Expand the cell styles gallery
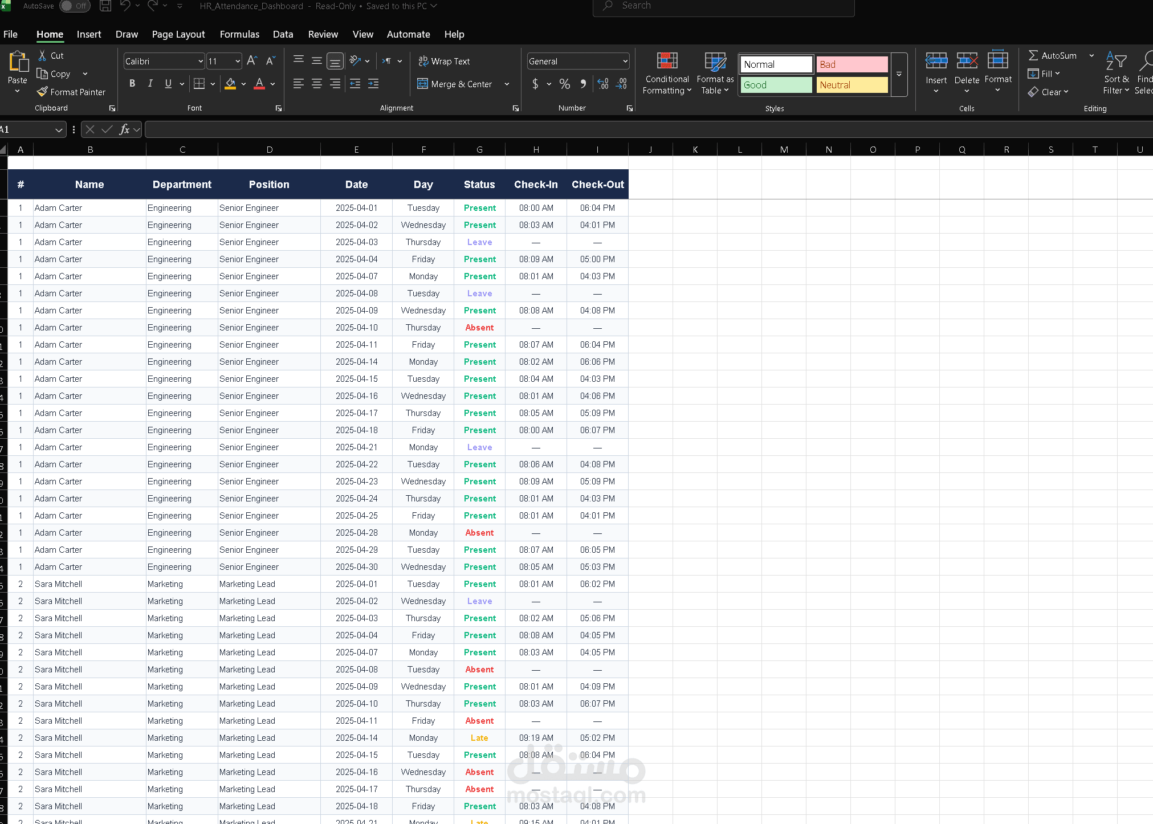The width and height of the screenshot is (1153, 824). point(899,75)
